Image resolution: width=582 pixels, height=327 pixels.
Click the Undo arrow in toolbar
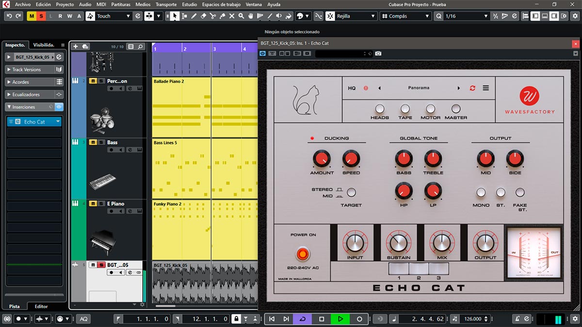pyautogui.click(x=9, y=16)
